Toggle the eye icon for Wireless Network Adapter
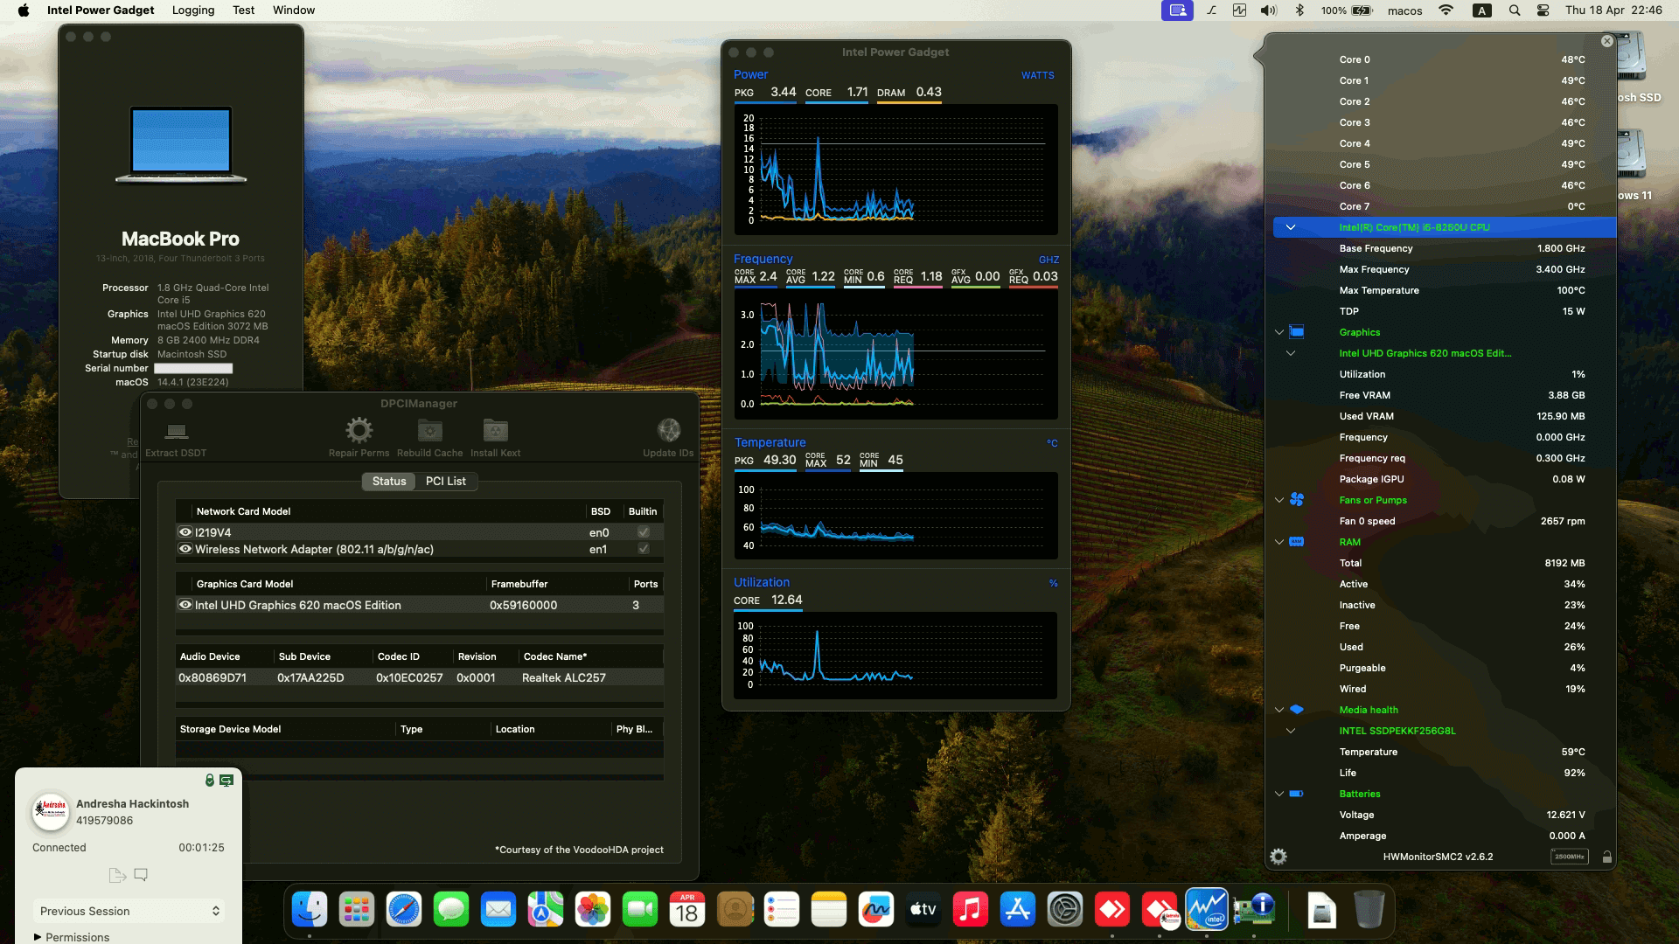This screenshot has height=944, width=1679. 185,549
